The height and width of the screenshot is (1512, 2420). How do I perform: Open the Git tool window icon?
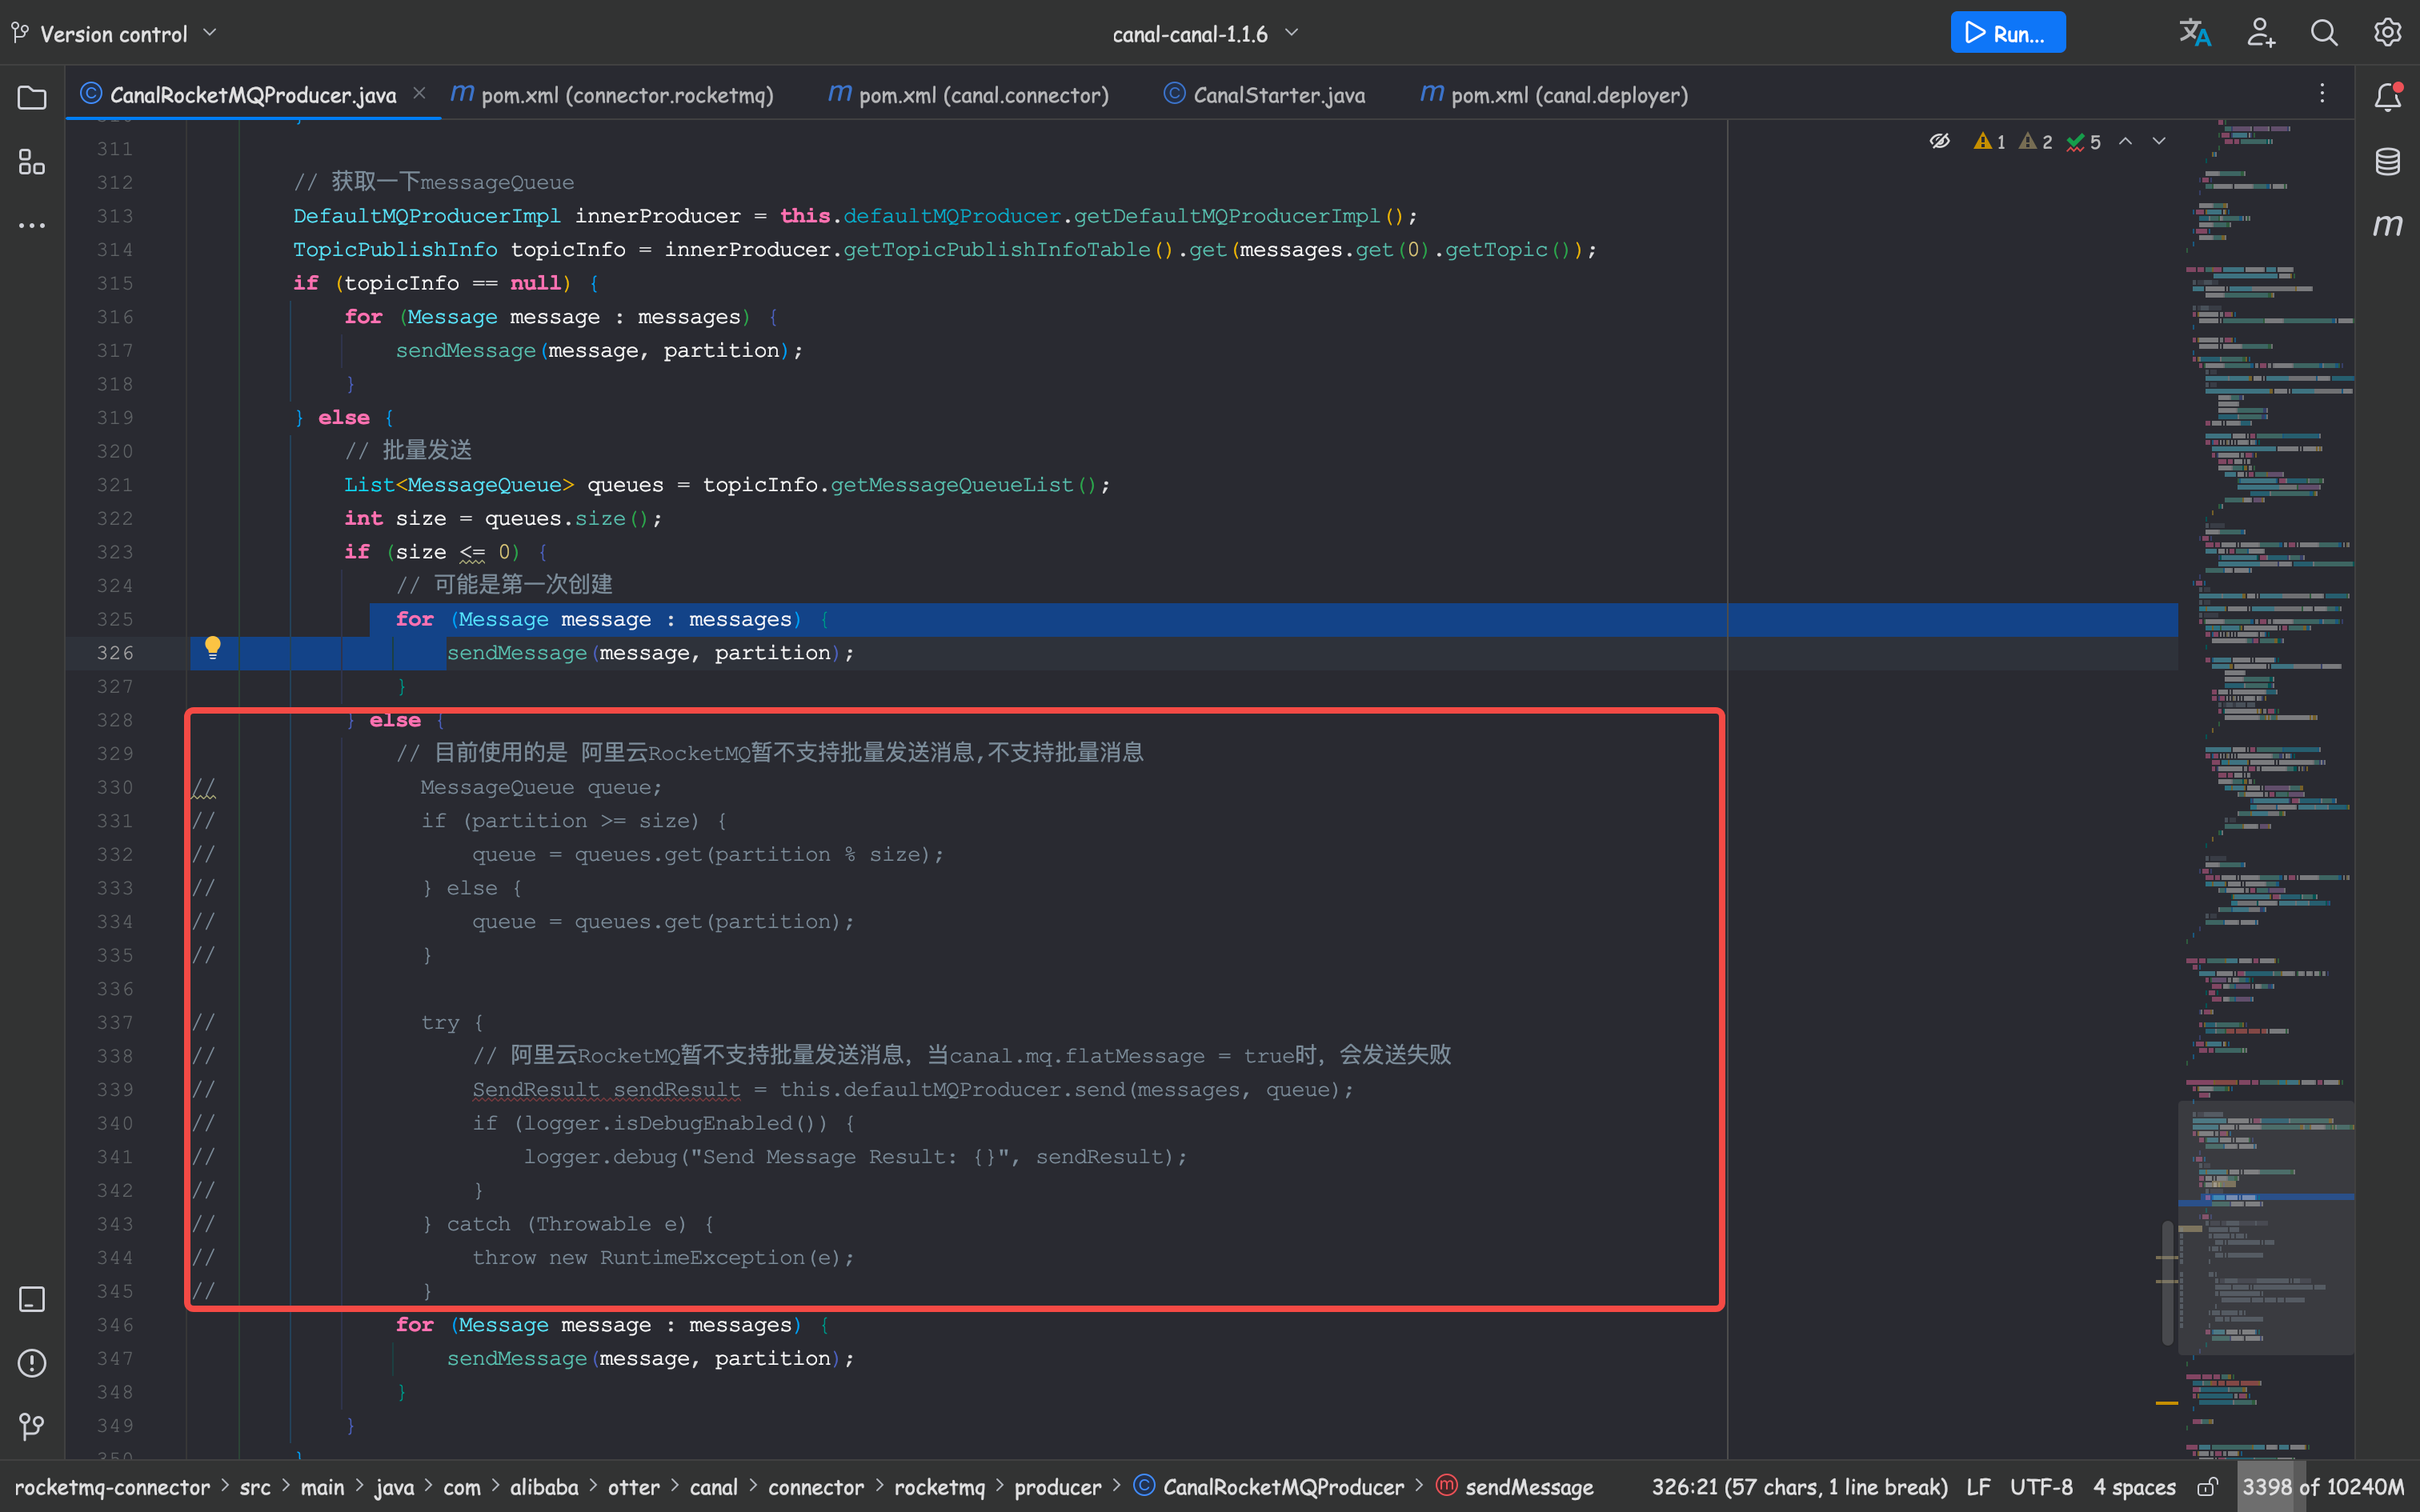[32, 1426]
